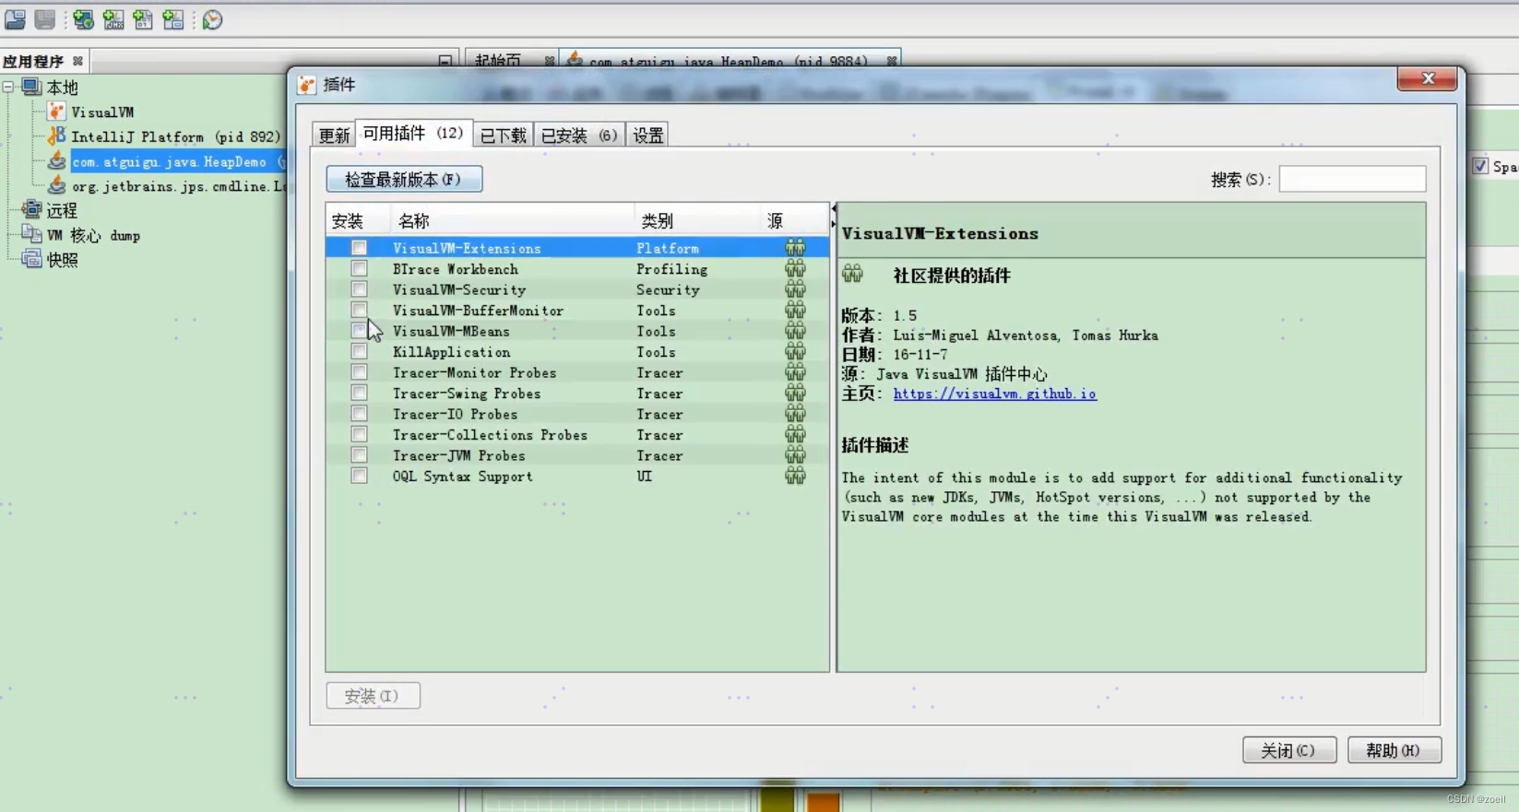Click community source icon for KillApplication row
Screen dimensions: 1519x812
pos(795,352)
